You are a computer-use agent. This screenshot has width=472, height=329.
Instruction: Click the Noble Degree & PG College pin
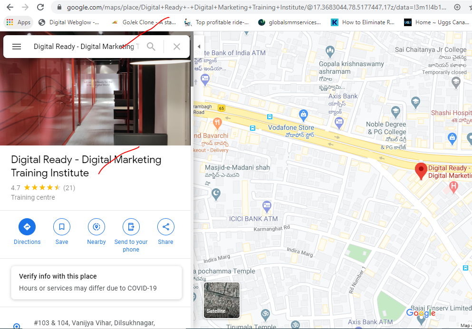pyautogui.click(x=395, y=112)
